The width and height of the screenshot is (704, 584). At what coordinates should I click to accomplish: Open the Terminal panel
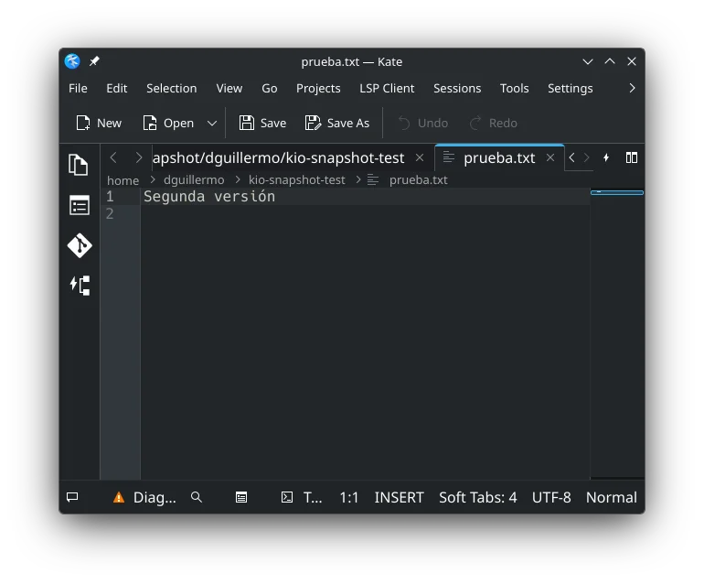[x=302, y=497]
